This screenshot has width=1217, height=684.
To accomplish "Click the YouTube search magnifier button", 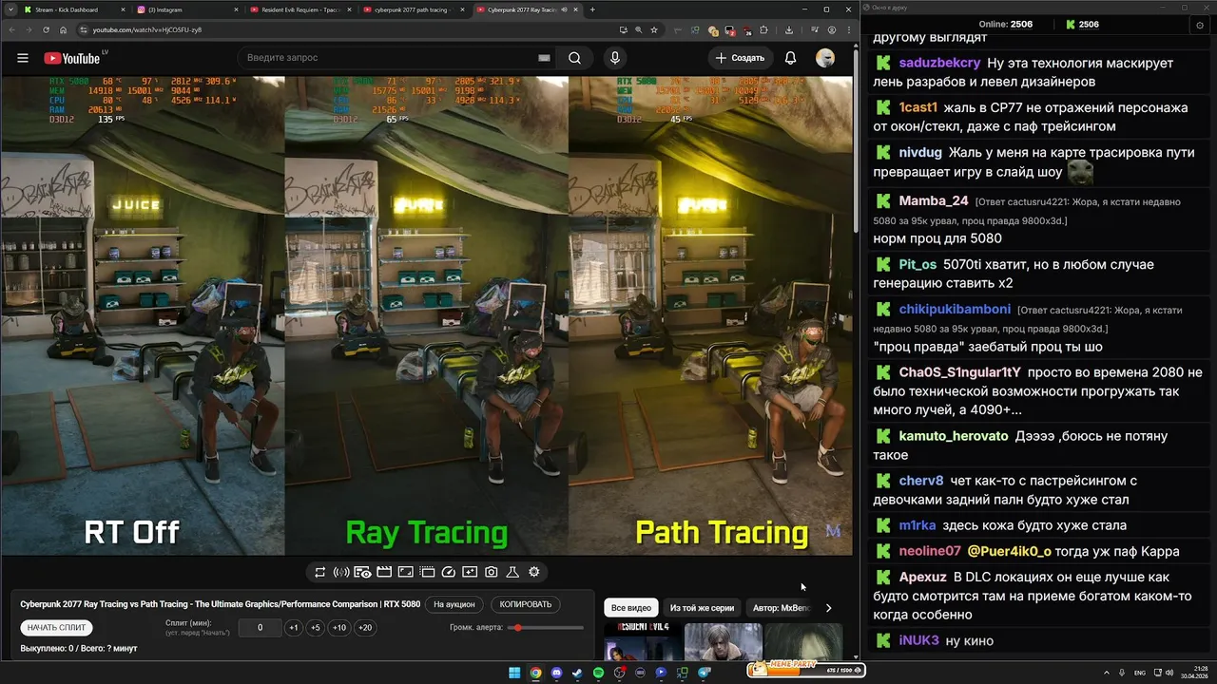I will point(574,58).
